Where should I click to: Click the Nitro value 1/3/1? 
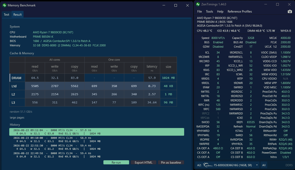(x=285, y=157)
